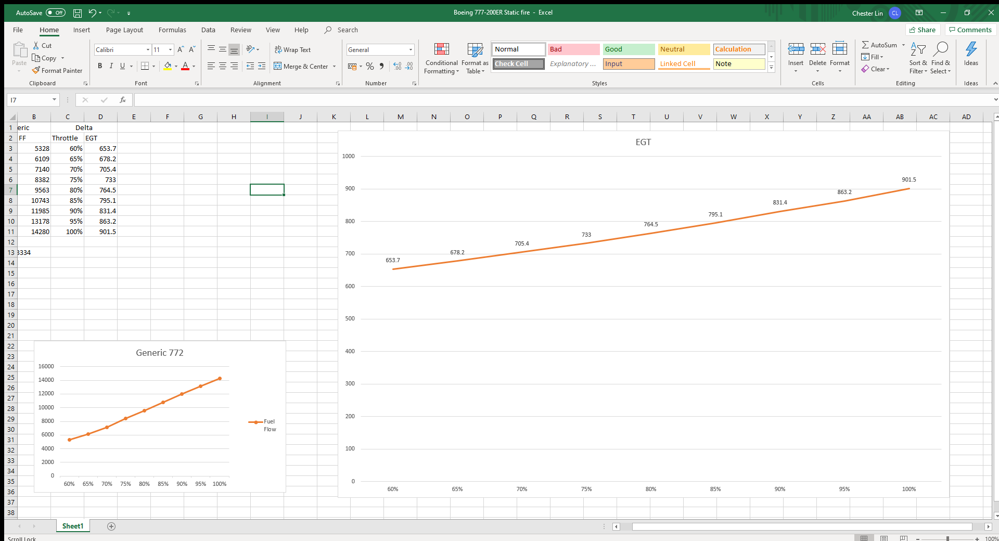Apply Percent Style formatting
This screenshot has width=999, height=541.
(370, 66)
